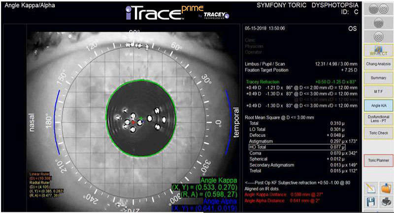The height and width of the screenshot is (213, 394).
Task: Click the green pupil center cross marker
Action: click(x=141, y=118)
